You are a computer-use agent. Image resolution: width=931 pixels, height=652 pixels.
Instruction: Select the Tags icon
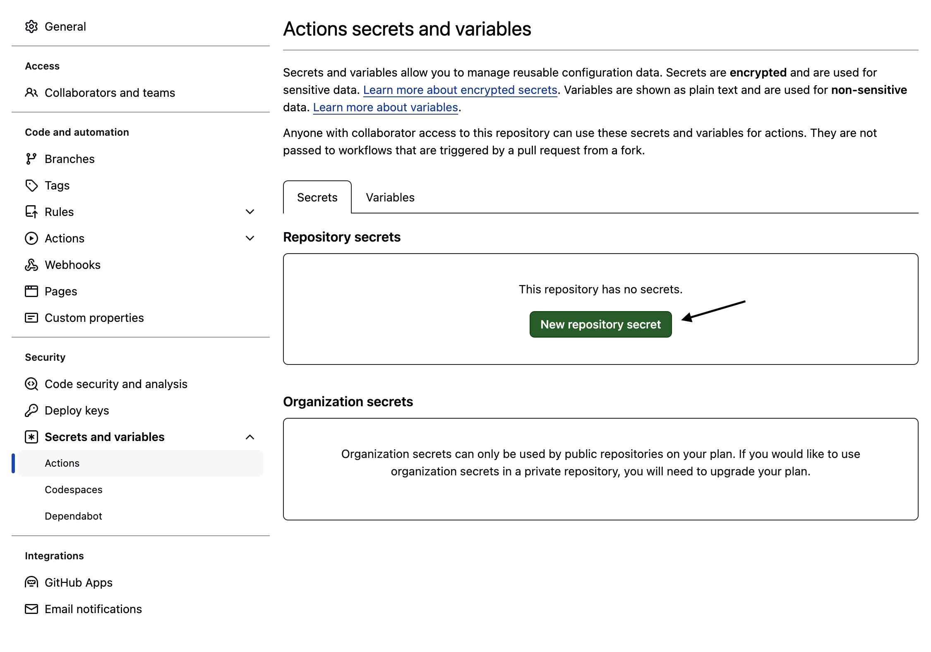point(32,185)
